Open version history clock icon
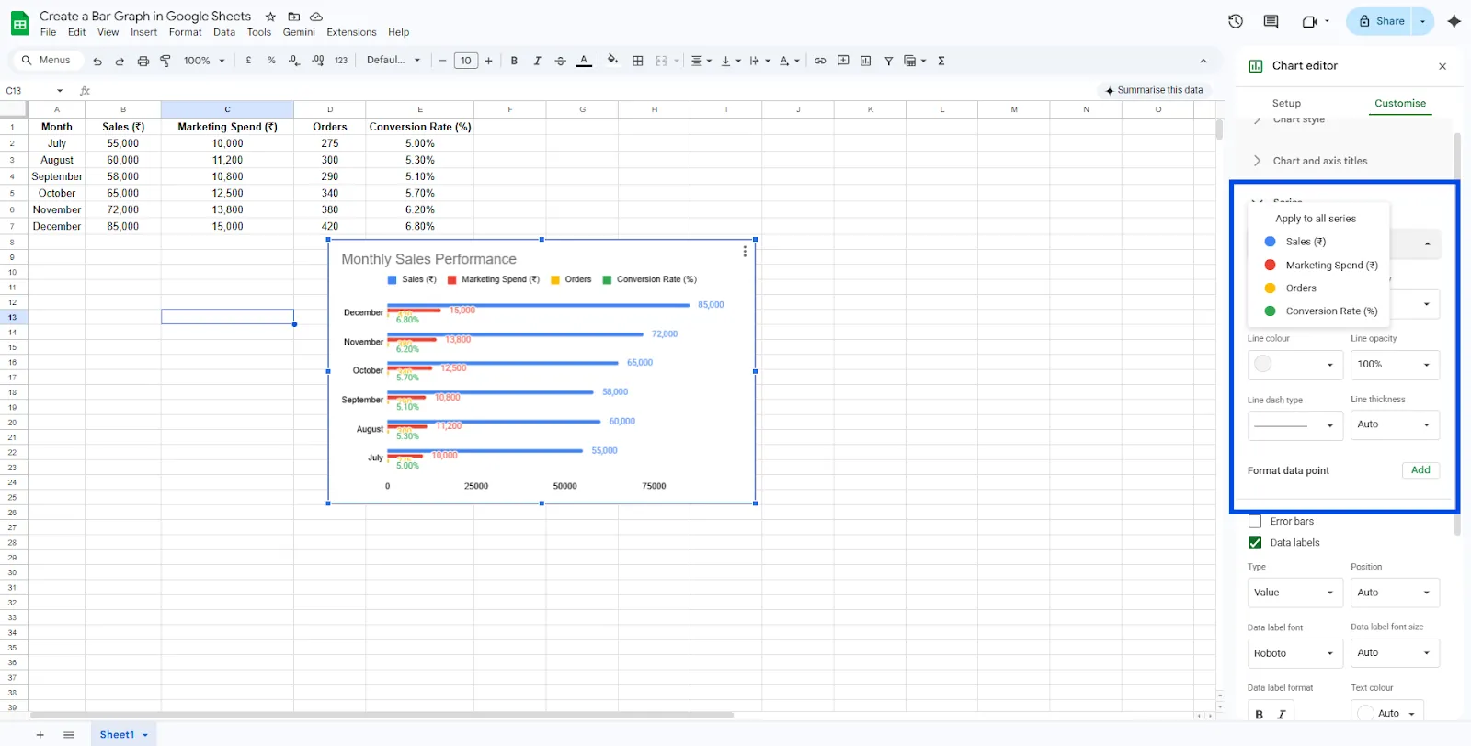This screenshot has width=1471, height=746. pyautogui.click(x=1236, y=21)
